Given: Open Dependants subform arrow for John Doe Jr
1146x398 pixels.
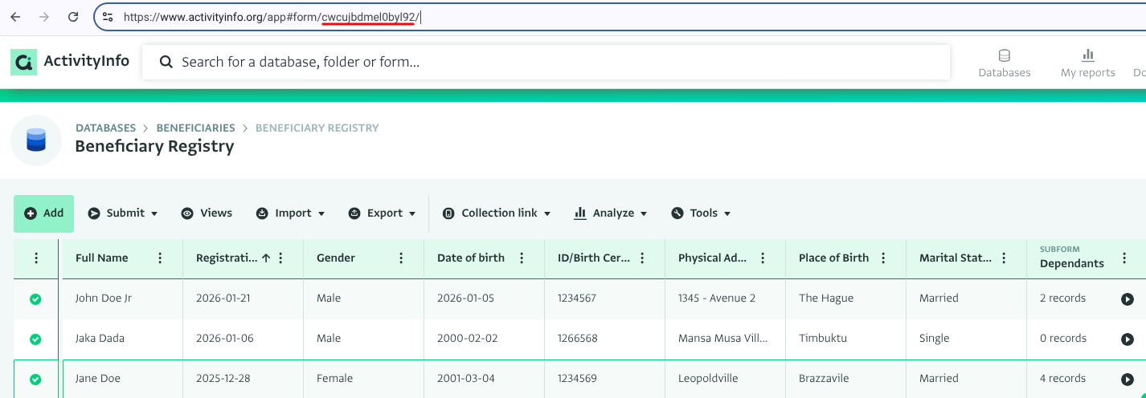Looking at the screenshot, I should click(x=1127, y=299).
